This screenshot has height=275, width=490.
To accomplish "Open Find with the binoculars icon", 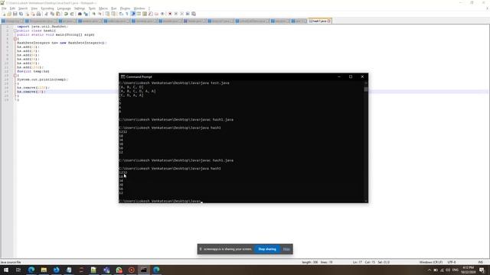I will coord(80,14).
